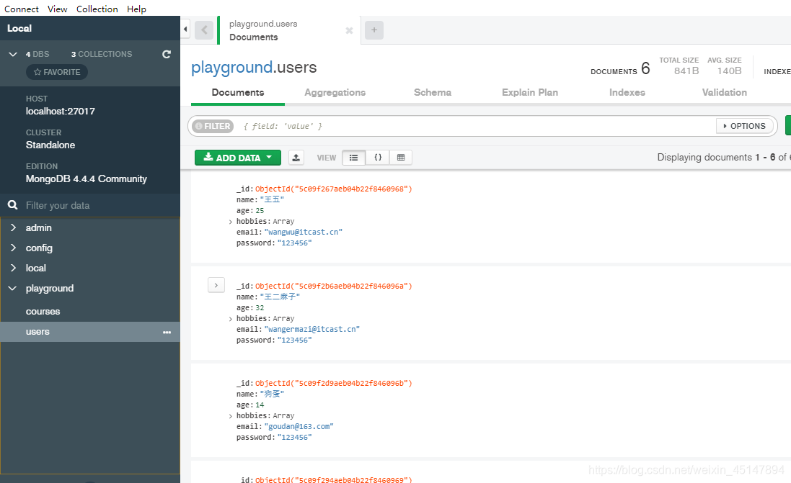Viewport: 791px width, 483px height.
Task: Expand hobbies Array of wangermazi document
Action: point(231,319)
